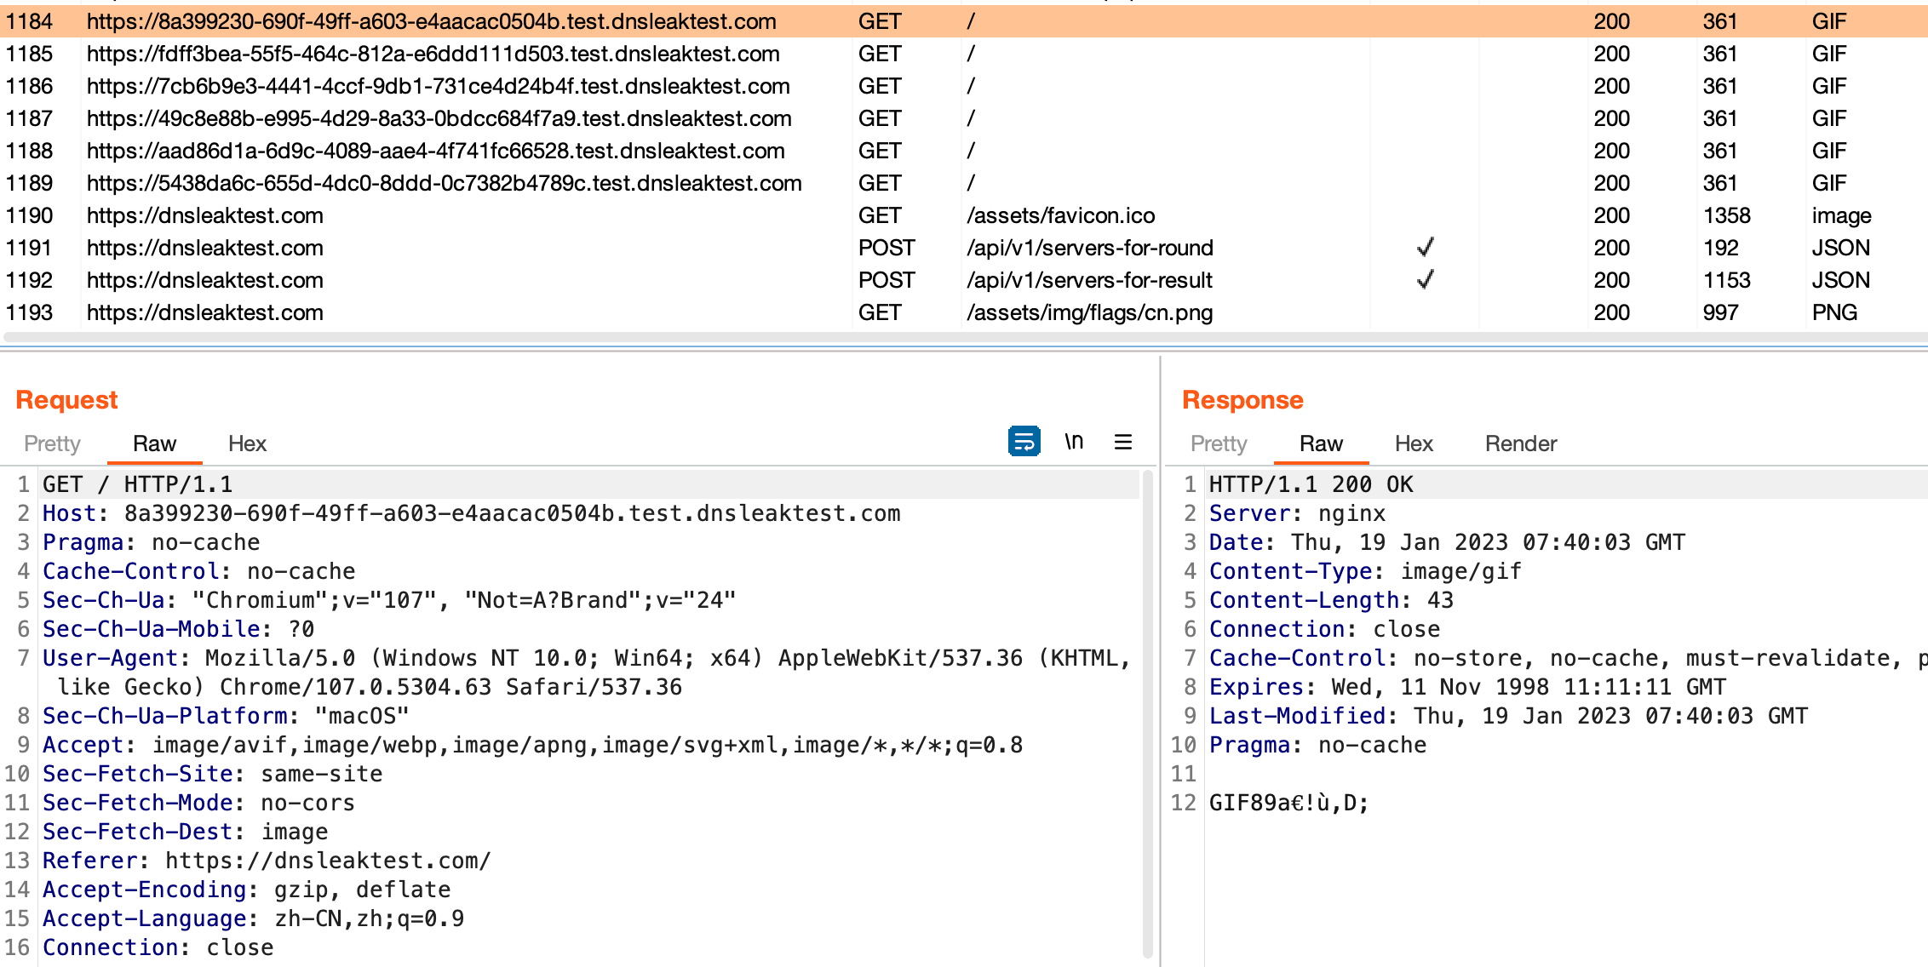Screen dimensions: 1928x967
Task: Select the favicon.ico request row 1190
Action: coord(204,215)
